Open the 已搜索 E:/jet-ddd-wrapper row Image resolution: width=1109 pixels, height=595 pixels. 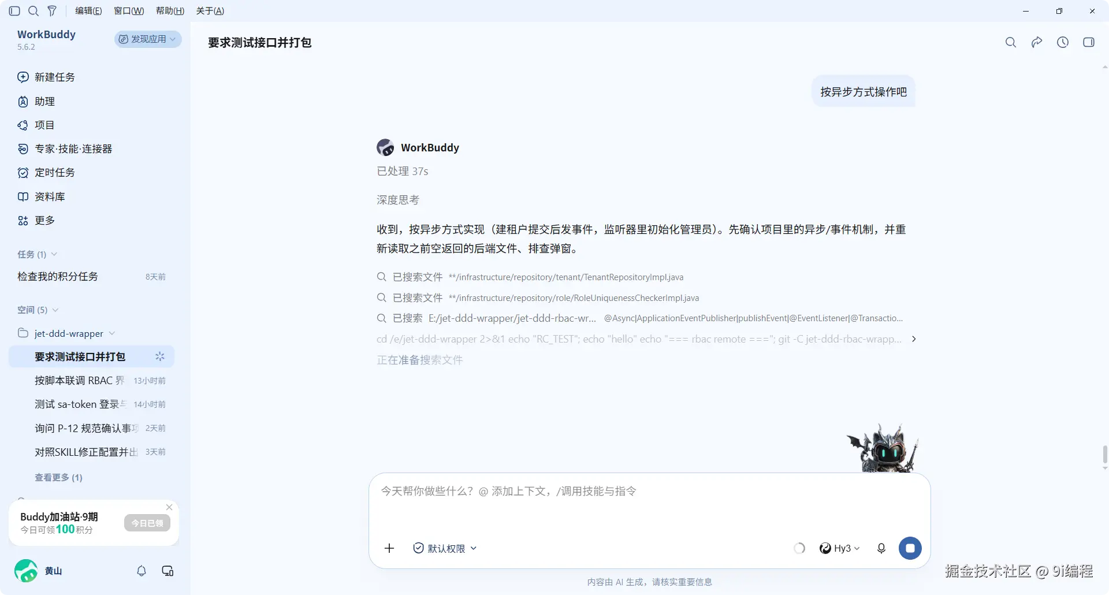tap(640, 318)
